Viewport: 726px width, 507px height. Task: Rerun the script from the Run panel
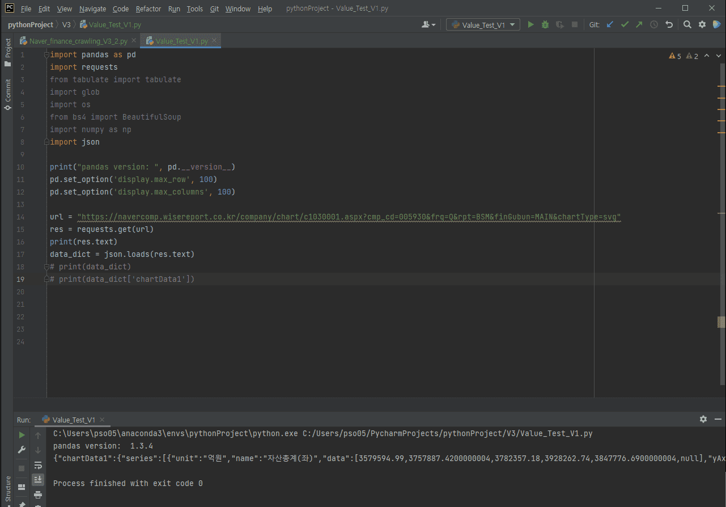[22, 435]
